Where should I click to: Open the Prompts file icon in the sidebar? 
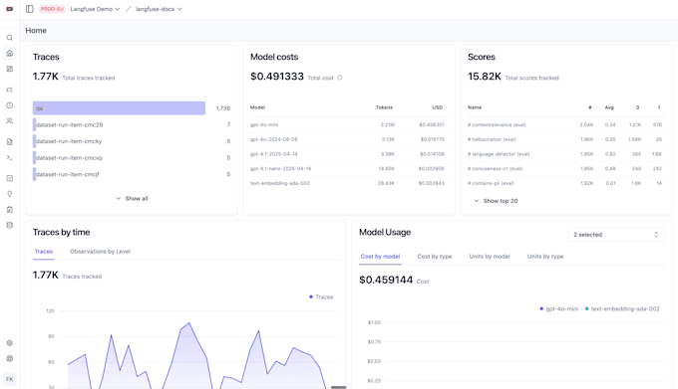10,142
